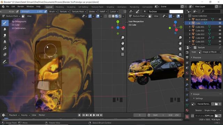Click the pan hand icon in left viewport

point(123,43)
